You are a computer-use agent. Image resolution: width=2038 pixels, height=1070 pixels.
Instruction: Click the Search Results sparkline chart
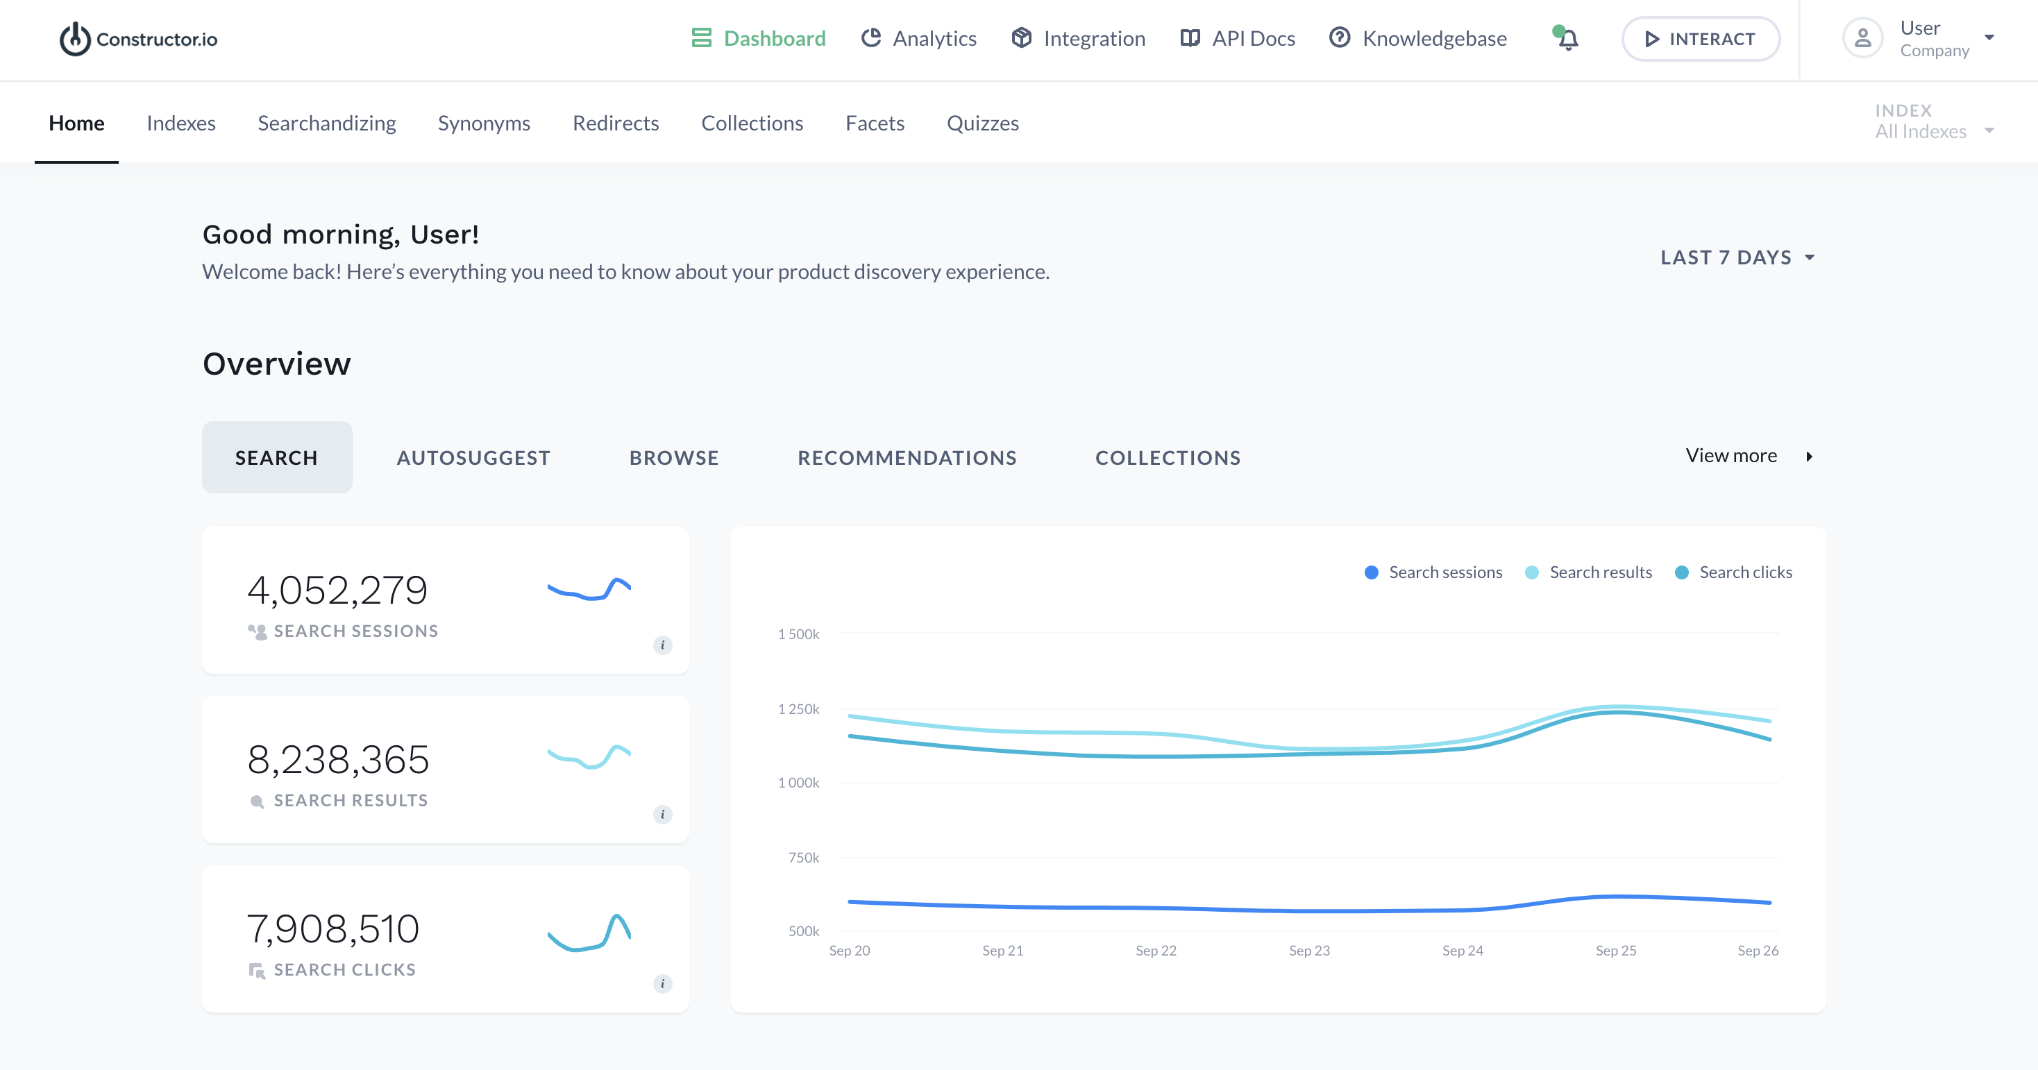click(x=589, y=757)
